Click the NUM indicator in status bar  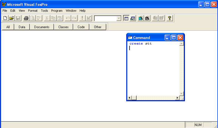pos(198,125)
